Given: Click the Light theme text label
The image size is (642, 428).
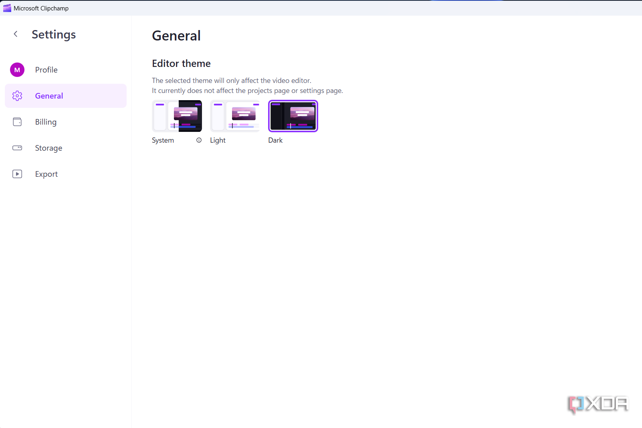Looking at the screenshot, I should [x=218, y=140].
